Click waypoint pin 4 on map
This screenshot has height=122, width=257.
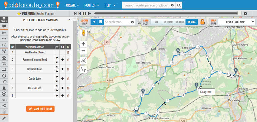point(143,91)
